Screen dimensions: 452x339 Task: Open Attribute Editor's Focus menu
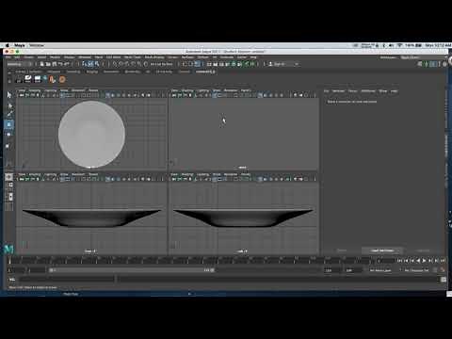352,91
